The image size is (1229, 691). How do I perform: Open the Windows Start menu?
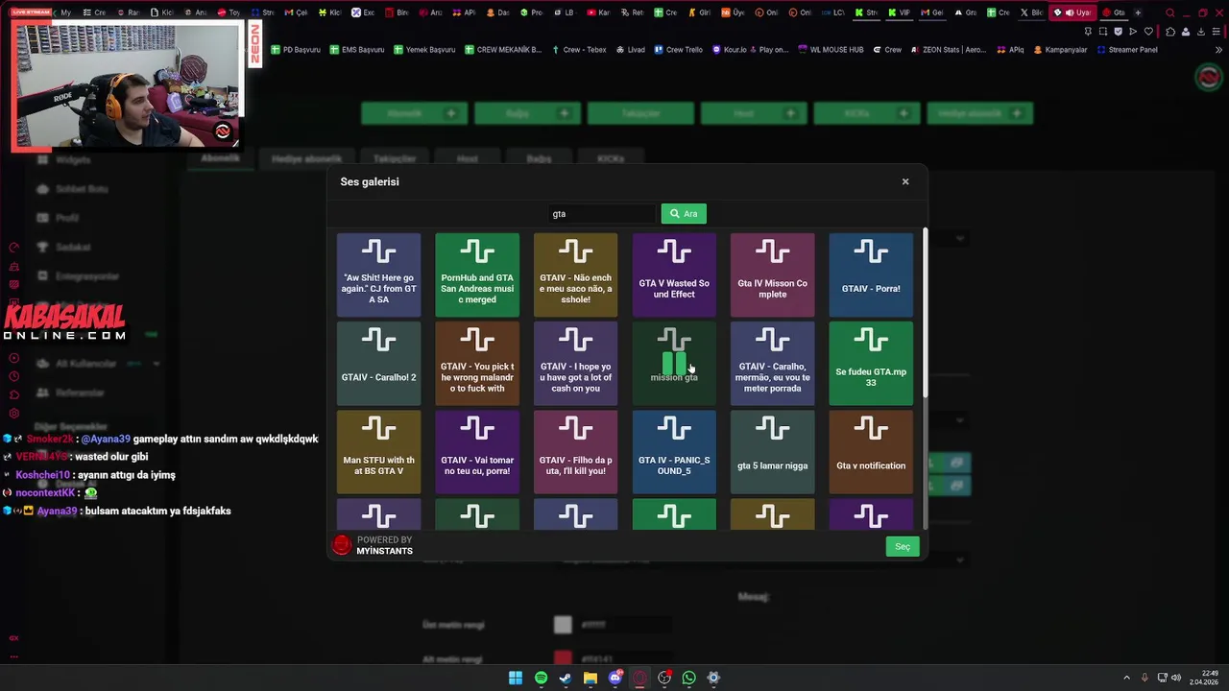pos(516,678)
